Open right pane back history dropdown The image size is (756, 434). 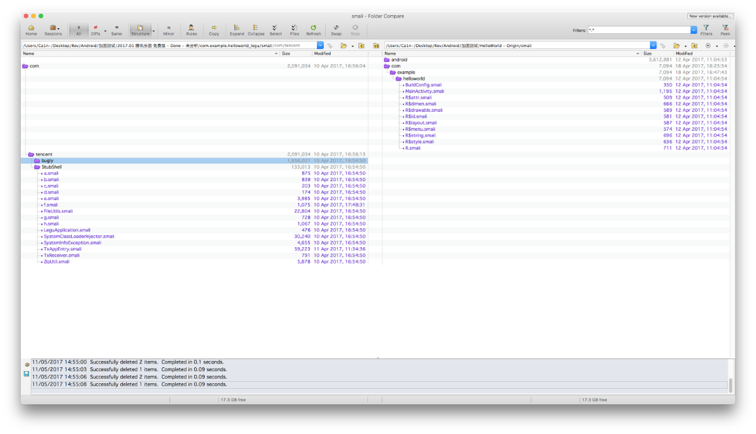point(717,45)
